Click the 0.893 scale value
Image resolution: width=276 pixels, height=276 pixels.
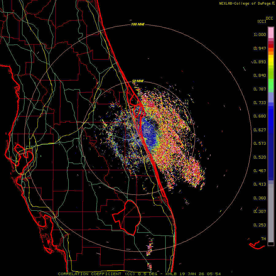pyautogui.click(x=260, y=62)
